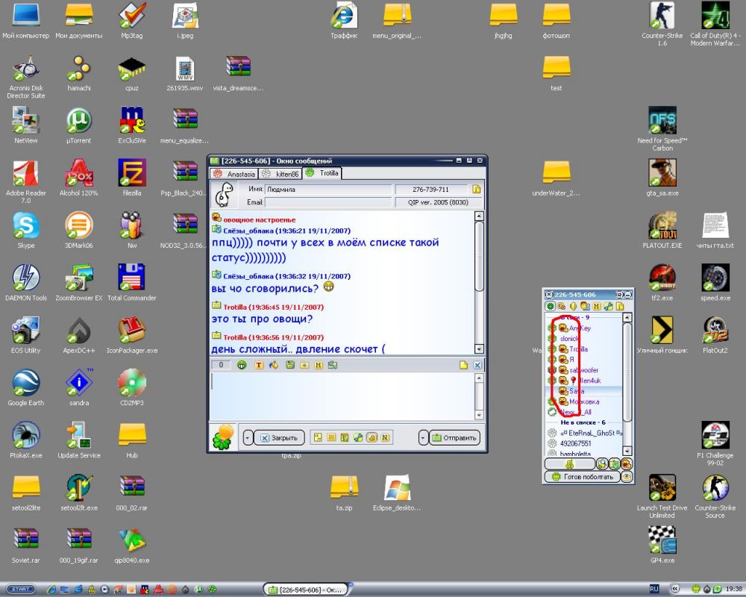This screenshot has width=746, height=597.
Task: Select contact Сана in the contact list
Action: [583, 391]
